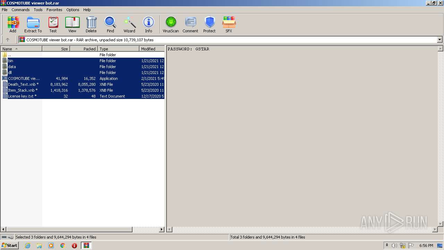Screen dimensions: 444x250
Task: Select COSMOTUBE vie... application file
Action: pyautogui.click(x=24, y=78)
